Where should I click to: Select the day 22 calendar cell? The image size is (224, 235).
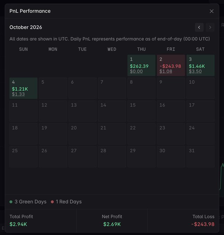(x=141, y=134)
